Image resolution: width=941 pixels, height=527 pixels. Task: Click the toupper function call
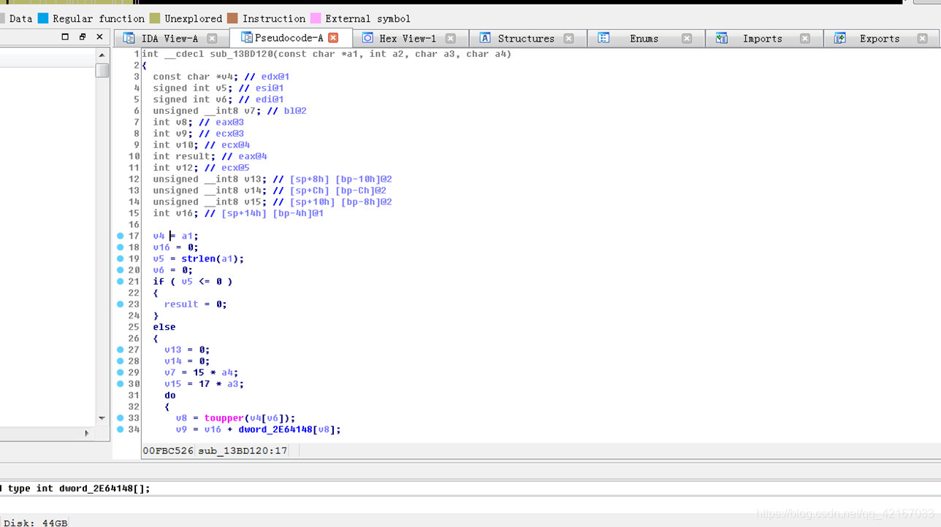[224, 418]
